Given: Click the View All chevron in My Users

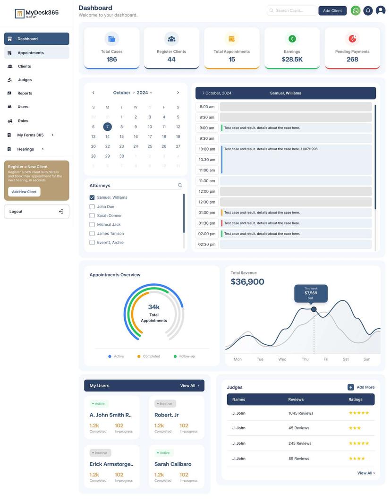Looking at the screenshot, I should tap(198, 386).
